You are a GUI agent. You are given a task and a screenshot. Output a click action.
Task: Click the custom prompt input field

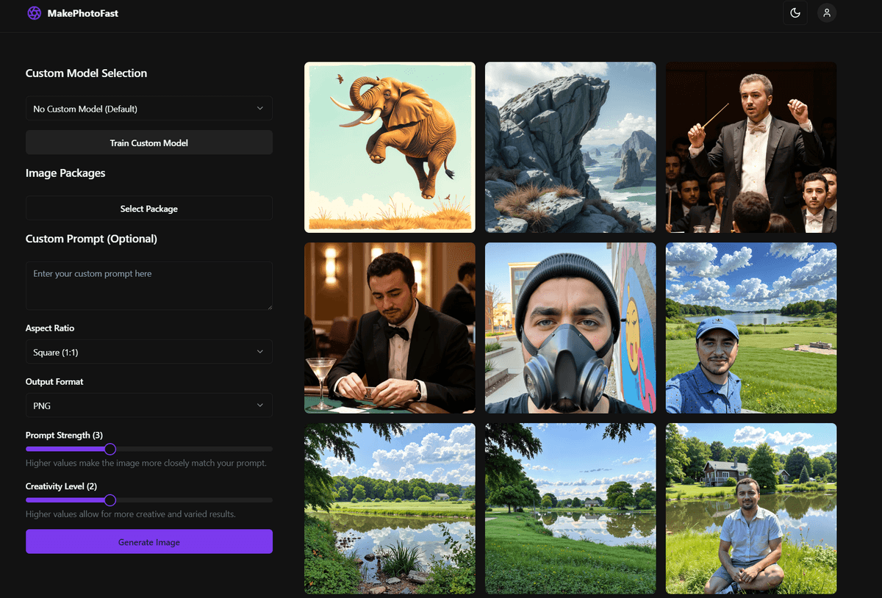point(148,285)
